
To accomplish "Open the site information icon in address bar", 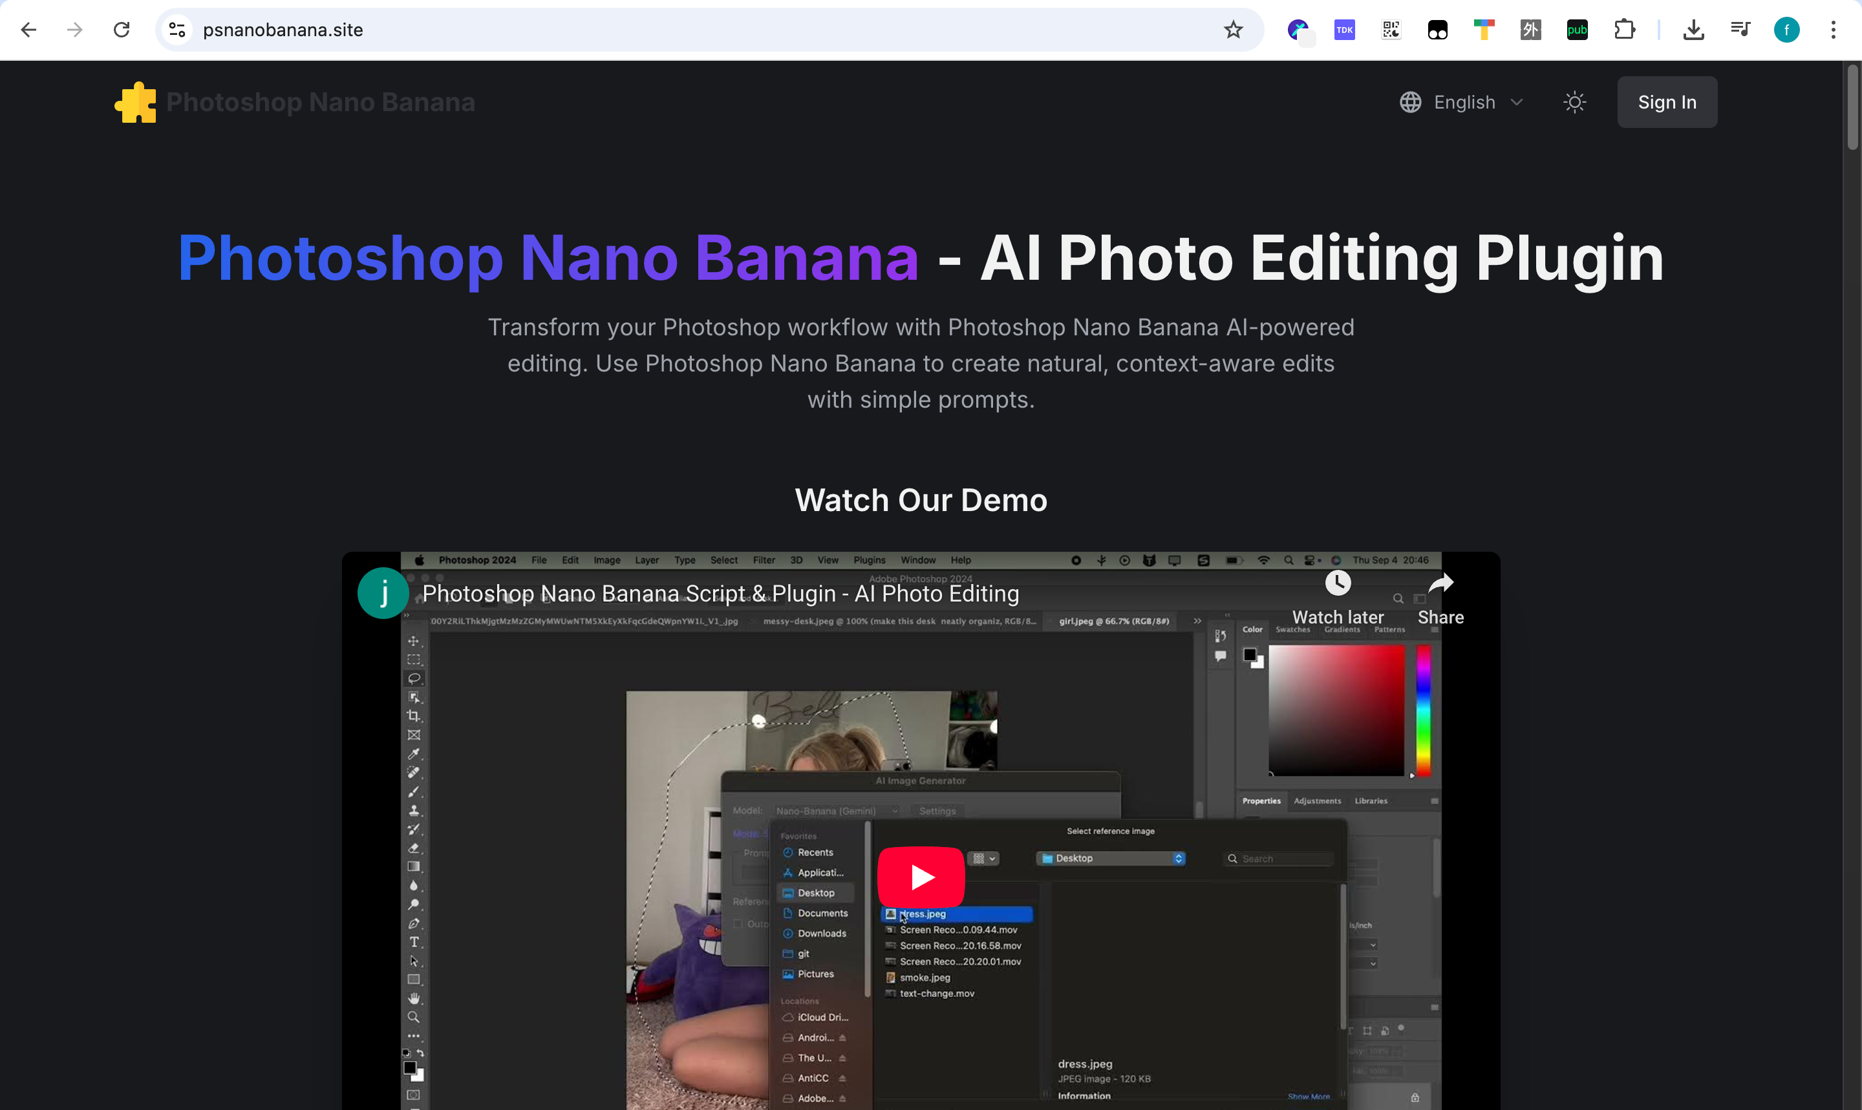I will (x=177, y=30).
